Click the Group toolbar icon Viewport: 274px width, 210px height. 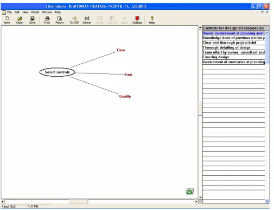tap(99, 20)
